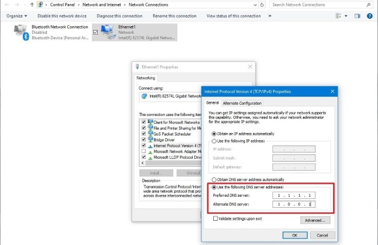Viewport: 378px width, 245px height.
Task: Open view options dropdown arrow
Action: coord(346,16)
